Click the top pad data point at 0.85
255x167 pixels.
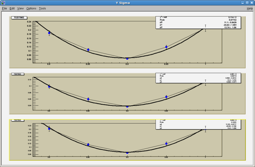click(88, 50)
